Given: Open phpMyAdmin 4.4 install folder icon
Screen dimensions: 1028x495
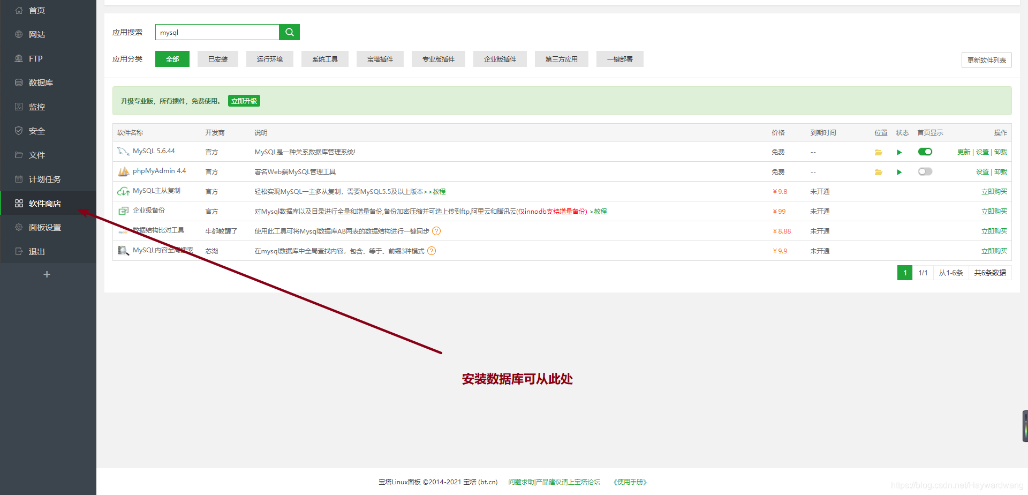Looking at the screenshot, I should click(x=878, y=172).
